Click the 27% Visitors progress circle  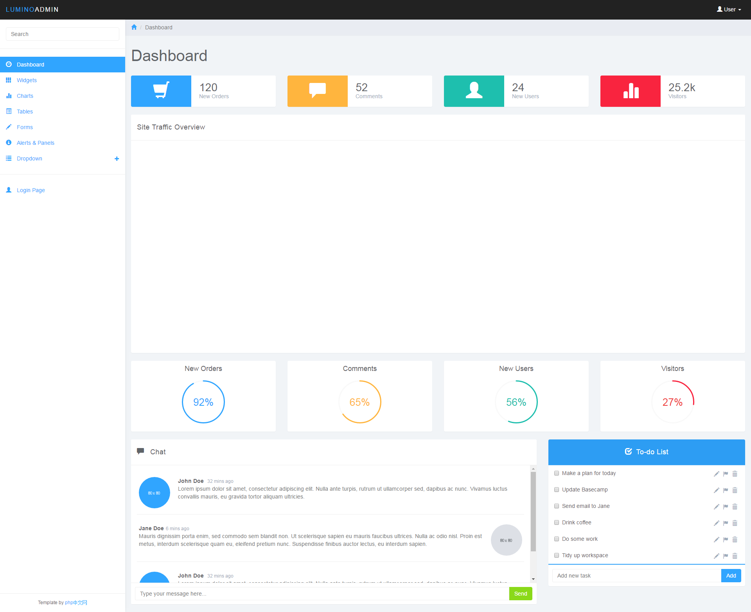(x=673, y=402)
